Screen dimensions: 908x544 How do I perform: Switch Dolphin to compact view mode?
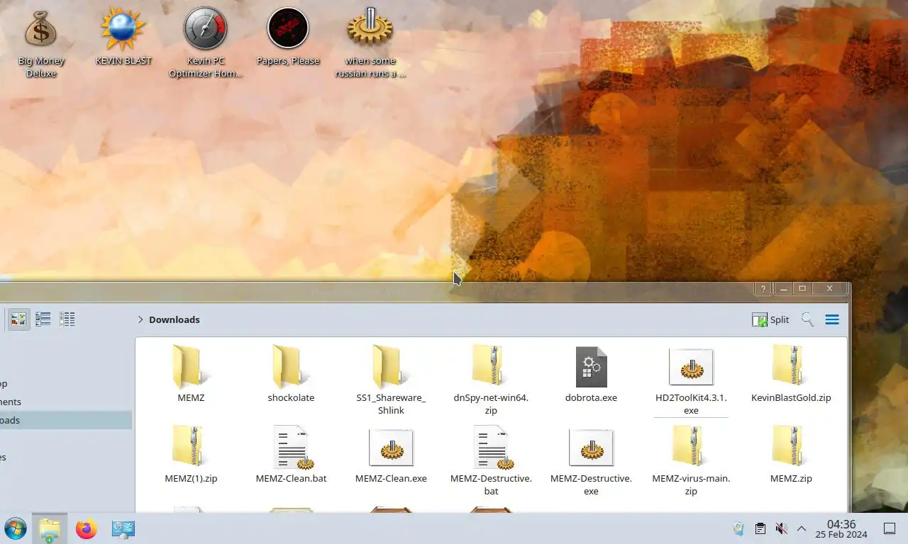click(x=43, y=319)
